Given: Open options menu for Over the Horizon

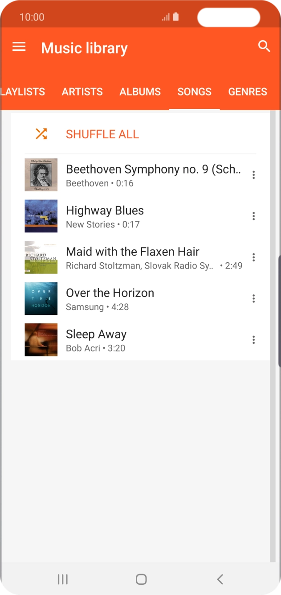Looking at the screenshot, I should click(253, 298).
